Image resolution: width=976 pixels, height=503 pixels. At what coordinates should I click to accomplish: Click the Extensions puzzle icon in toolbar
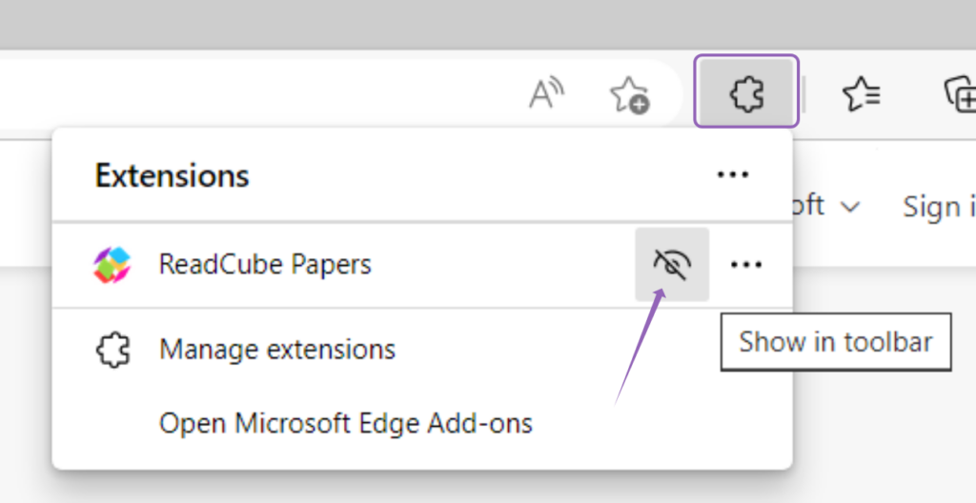pos(746,92)
